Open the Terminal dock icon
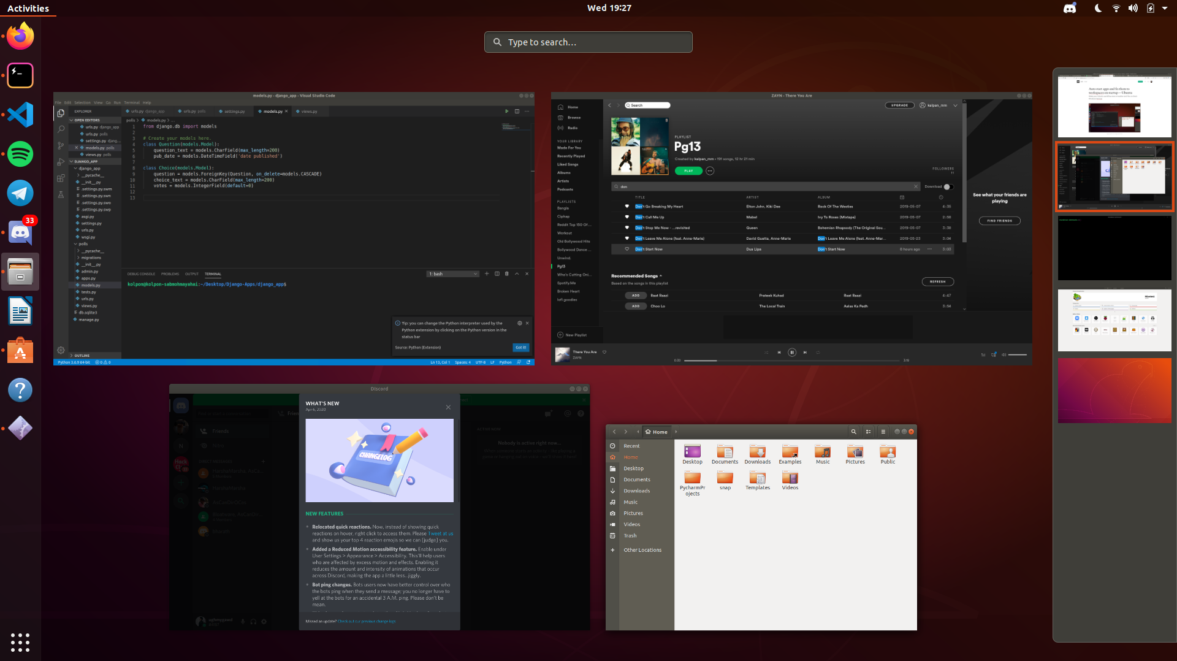Viewport: 1177px width, 661px height. pos(20,75)
